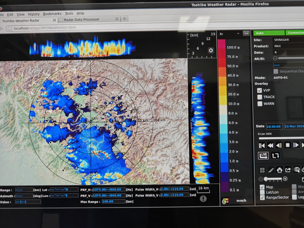
Task: Click the 100 km range ring label
Action: pos(159,120)
